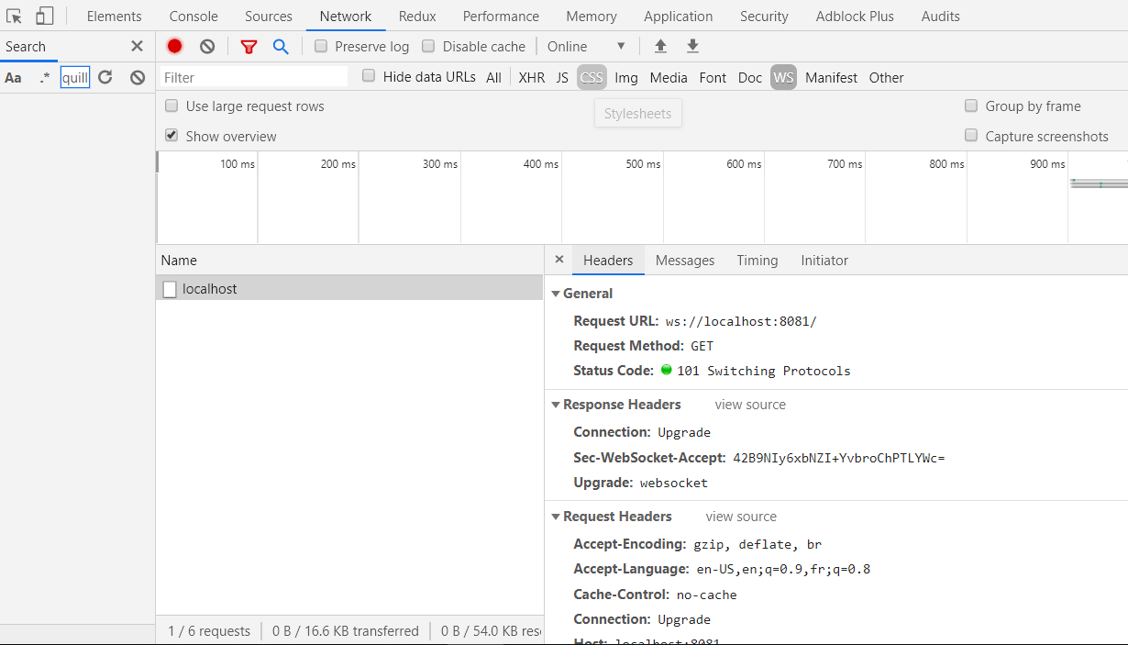The width and height of the screenshot is (1128, 645).
Task: Stop recording network log with red button
Action: (175, 46)
